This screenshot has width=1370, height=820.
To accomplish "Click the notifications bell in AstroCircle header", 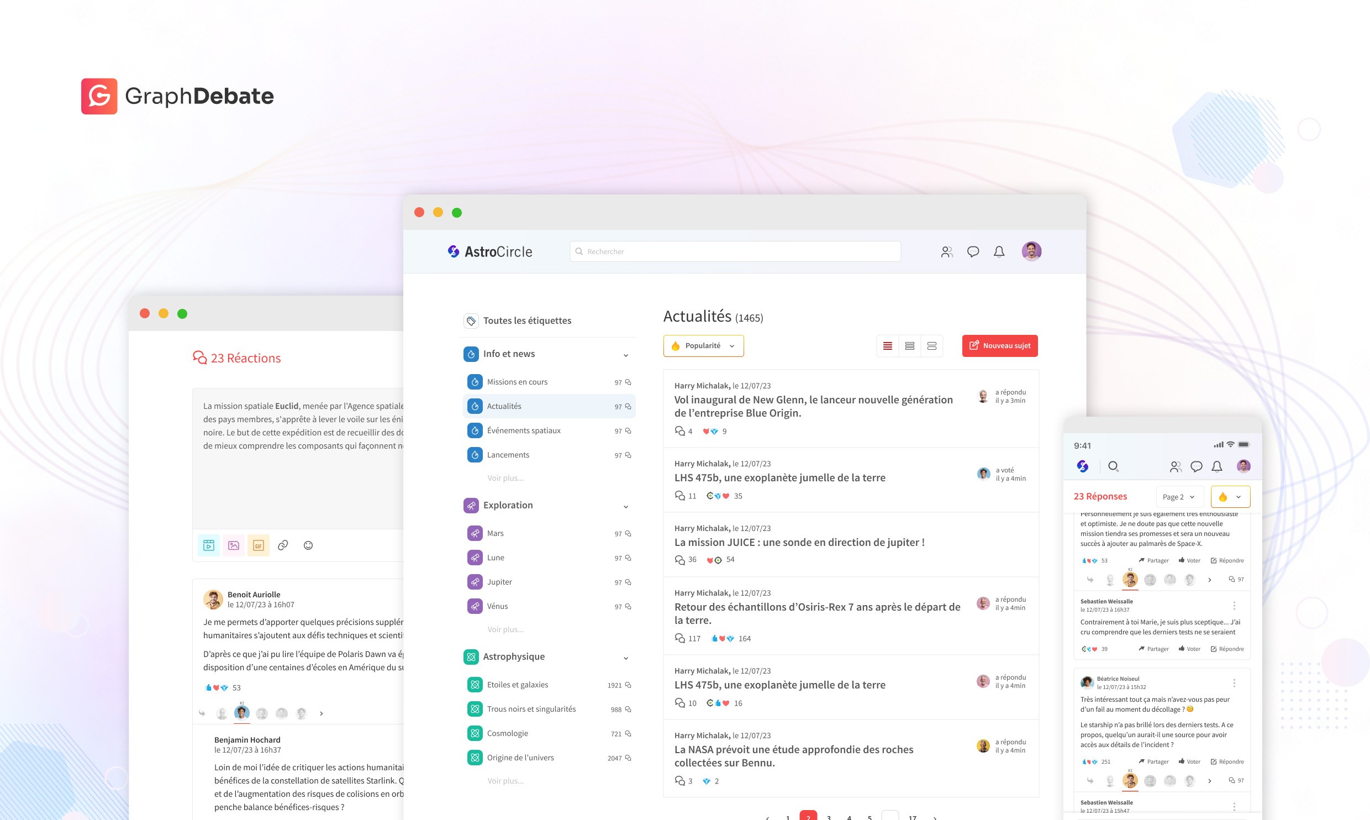I will (x=999, y=252).
